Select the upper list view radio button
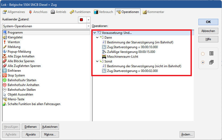Screen dimensions: 222x140 click(x=203, y=54)
